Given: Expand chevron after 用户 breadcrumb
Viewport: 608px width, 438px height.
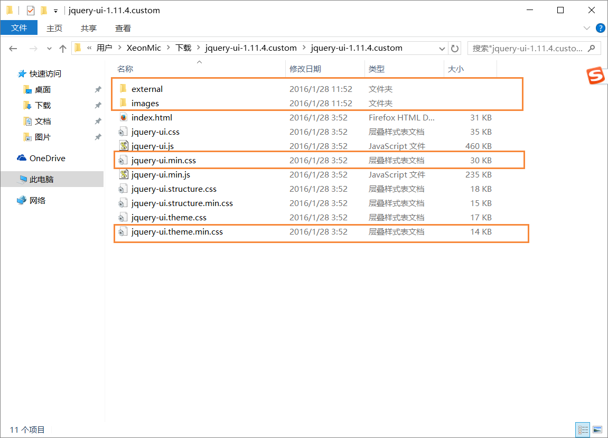Looking at the screenshot, I should (x=119, y=48).
